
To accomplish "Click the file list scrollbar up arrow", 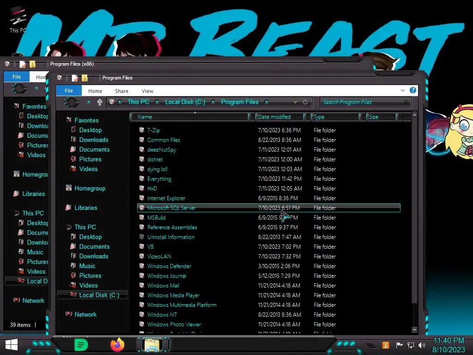I will 414,115.
